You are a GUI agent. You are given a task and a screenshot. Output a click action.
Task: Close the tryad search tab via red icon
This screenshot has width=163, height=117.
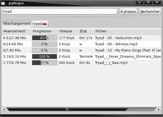tap(45, 24)
